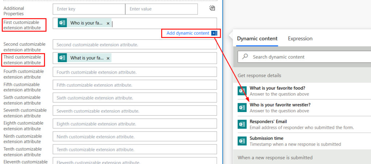Screen dimensions: 371x164
Task: Click the switch-to-text-mode icon beside Additional Properties
Action: tap(212, 8)
